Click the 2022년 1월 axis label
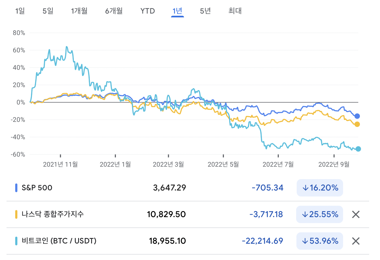380x260 pixels. (x=115, y=164)
